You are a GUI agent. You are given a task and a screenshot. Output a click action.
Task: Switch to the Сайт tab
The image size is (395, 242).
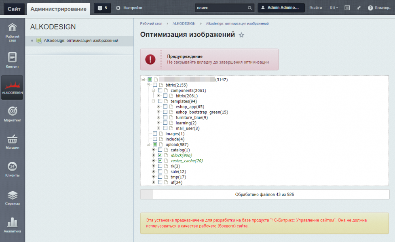tap(14, 8)
